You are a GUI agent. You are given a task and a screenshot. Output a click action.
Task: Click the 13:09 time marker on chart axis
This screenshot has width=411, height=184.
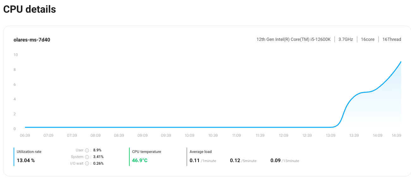pos(331,136)
